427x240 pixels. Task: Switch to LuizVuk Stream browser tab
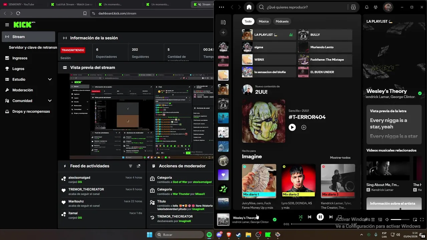[72, 4]
